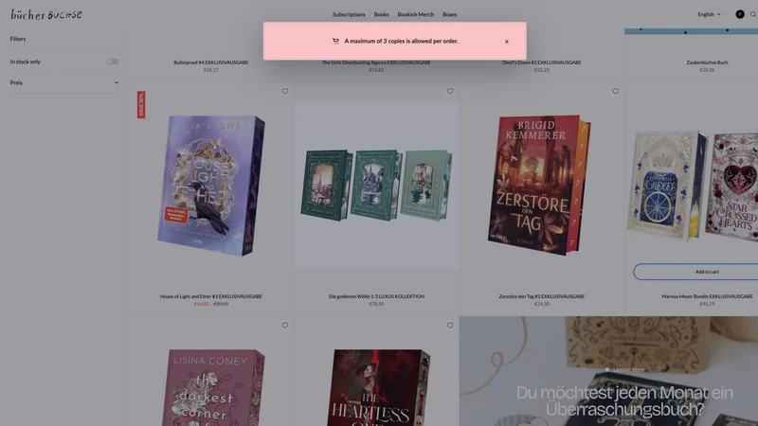Image resolution: width=758 pixels, height=426 pixels.
Task: Open Marissa Meyer Bundle EXKLUSIVAUSGABE title
Action: (707, 296)
